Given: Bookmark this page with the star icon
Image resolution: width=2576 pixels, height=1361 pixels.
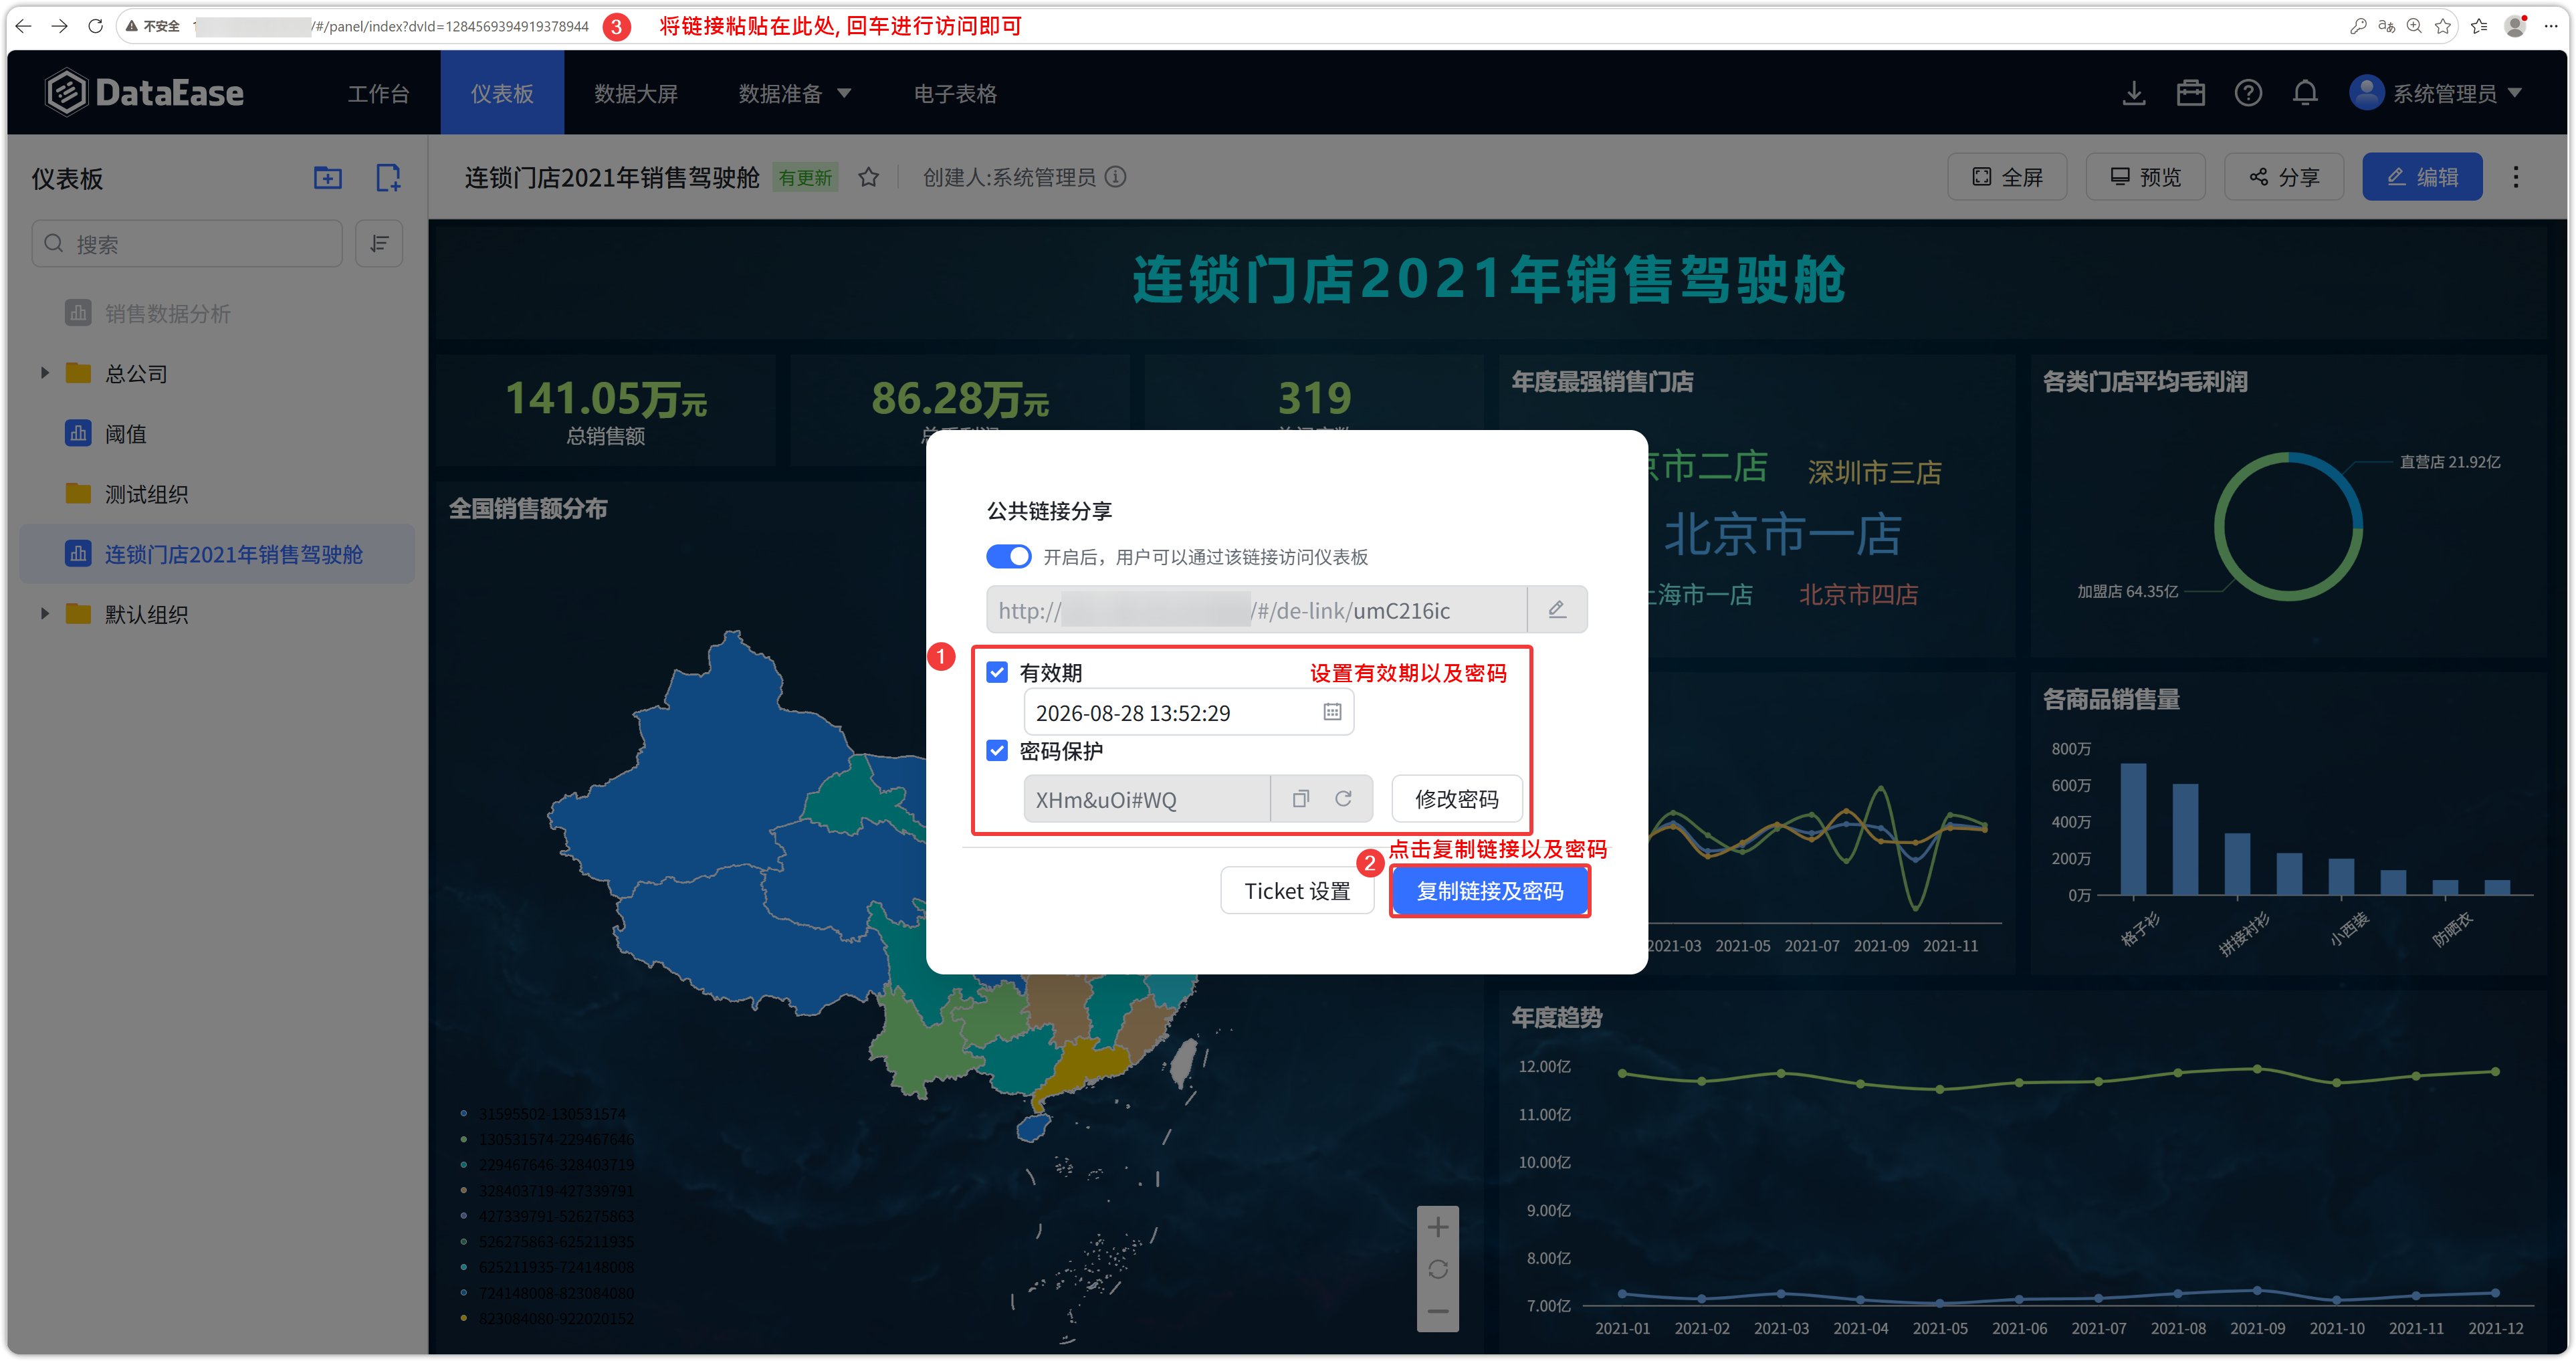Looking at the screenshot, I should pos(2443,26).
